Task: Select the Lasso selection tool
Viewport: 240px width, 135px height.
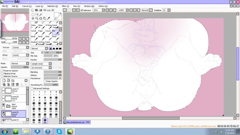Action: click(x=37, y=14)
